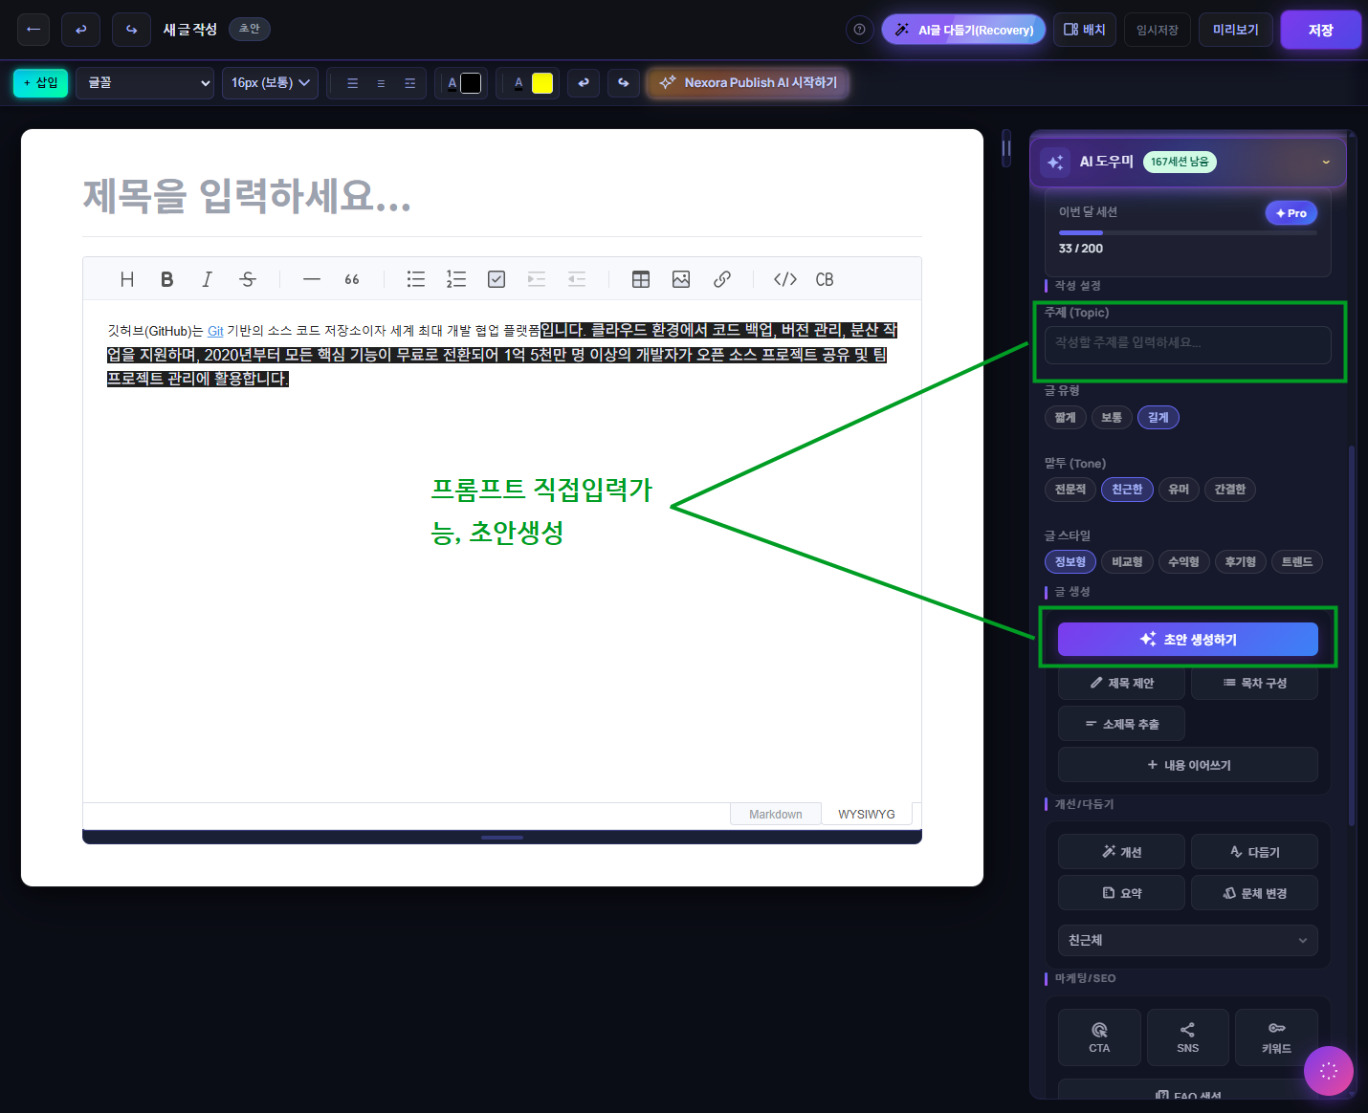Expand the 친근체 style dropdown
This screenshot has width=1368, height=1113.
click(x=1187, y=940)
